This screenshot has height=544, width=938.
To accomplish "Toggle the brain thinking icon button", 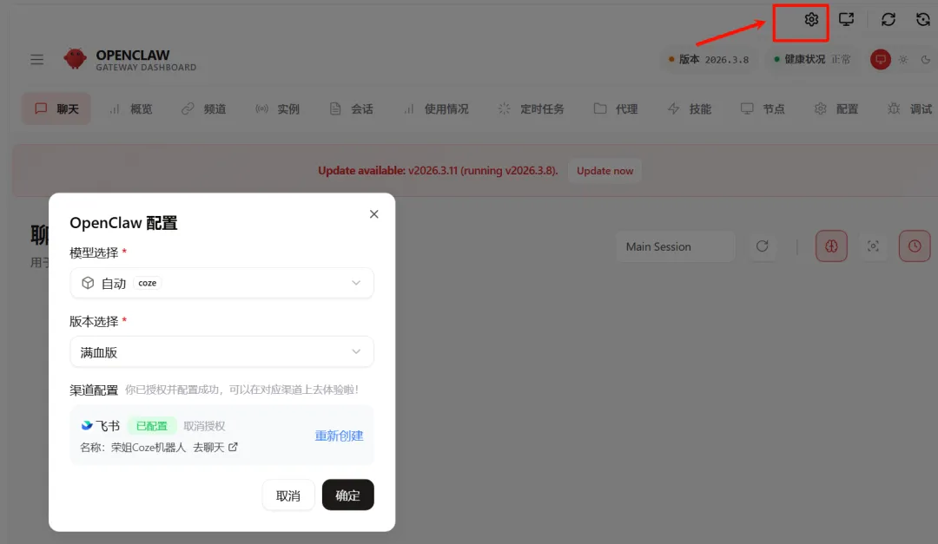I will (x=831, y=246).
